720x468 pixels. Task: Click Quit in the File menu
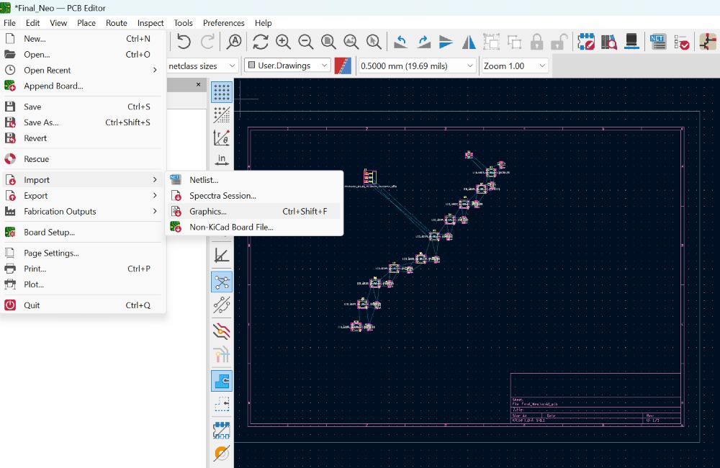coord(81,305)
